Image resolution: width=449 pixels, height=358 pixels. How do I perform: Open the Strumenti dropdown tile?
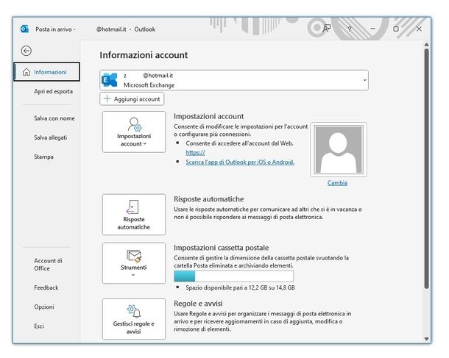134,263
